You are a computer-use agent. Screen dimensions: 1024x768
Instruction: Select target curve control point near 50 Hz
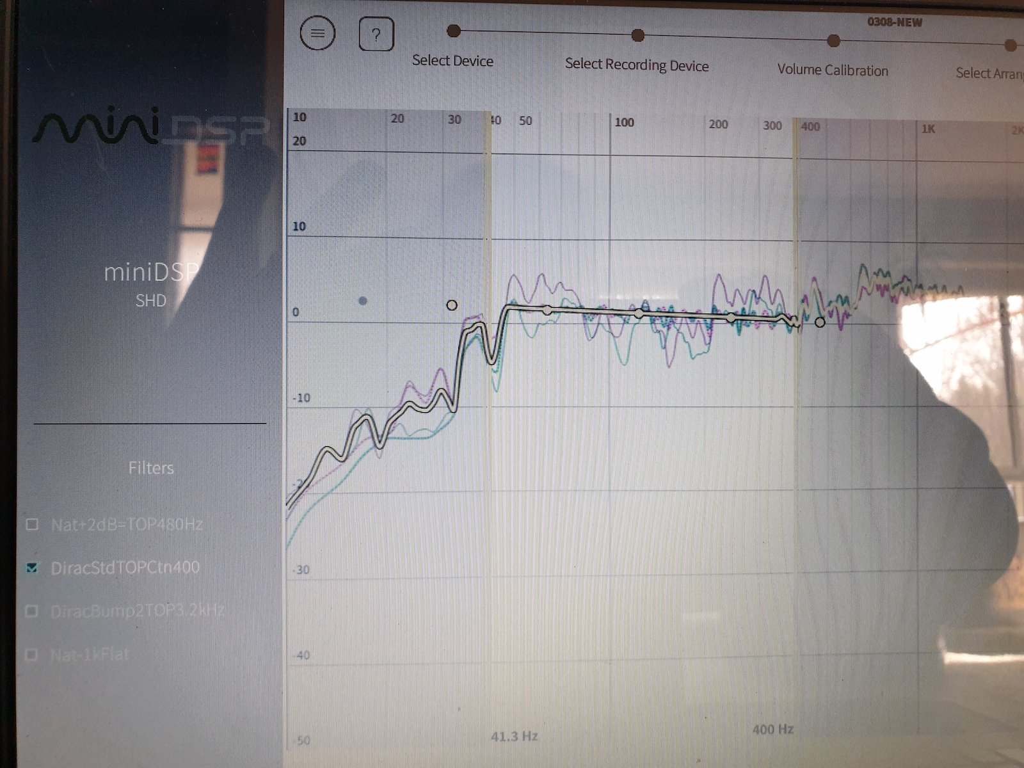click(547, 310)
